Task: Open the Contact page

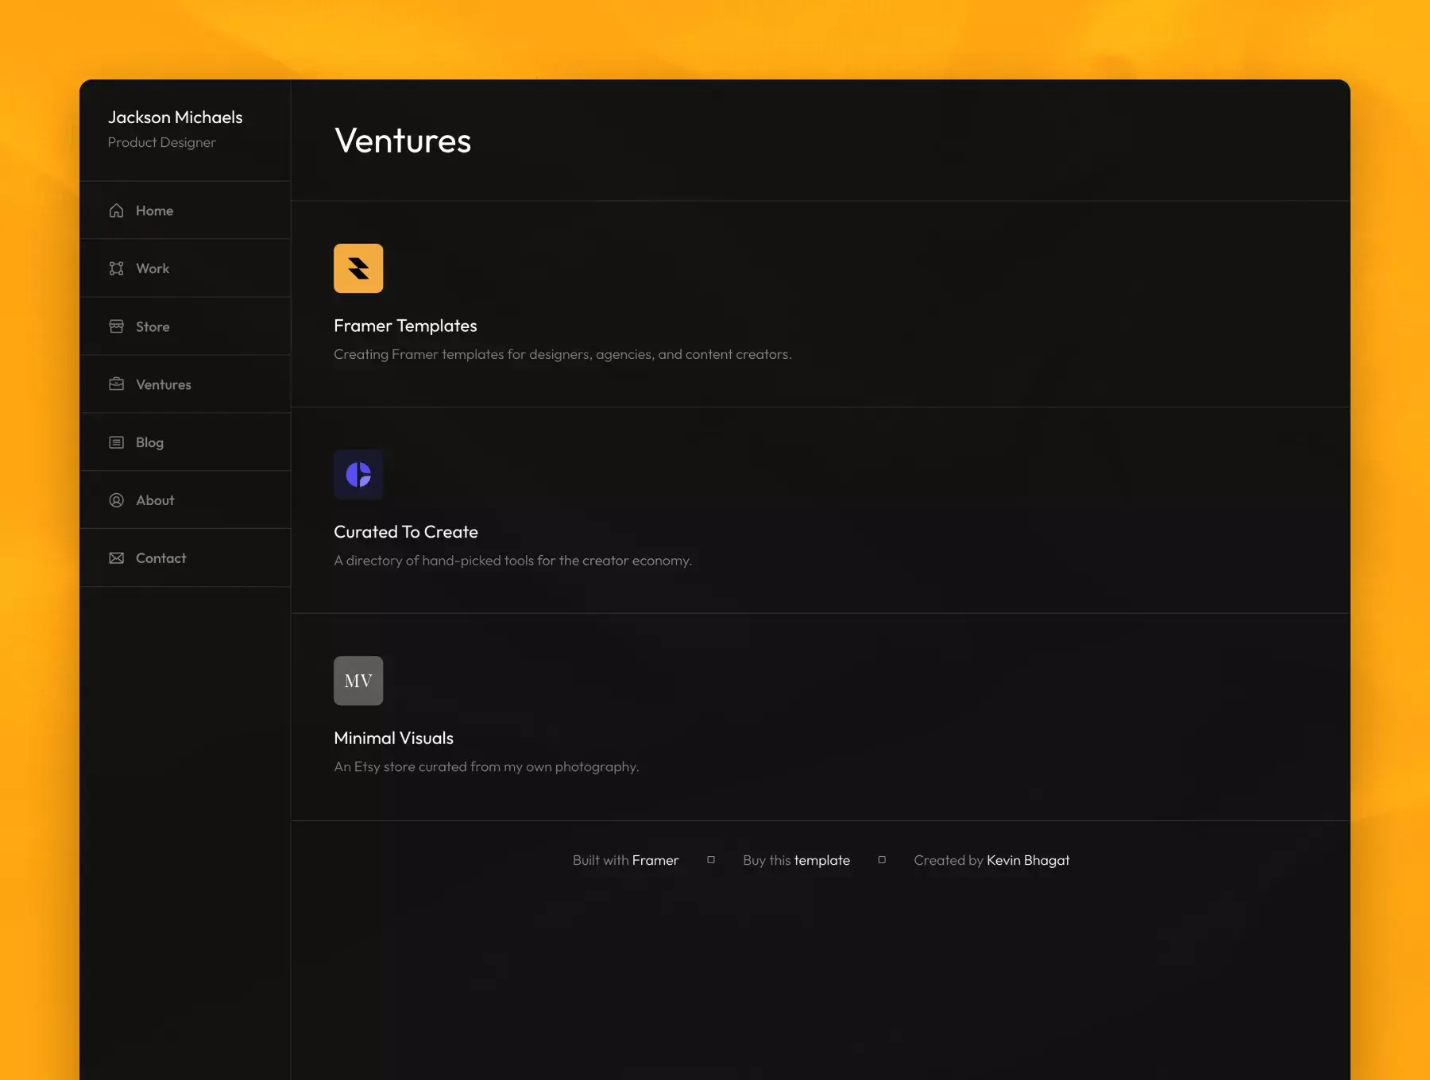Action: coord(185,558)
